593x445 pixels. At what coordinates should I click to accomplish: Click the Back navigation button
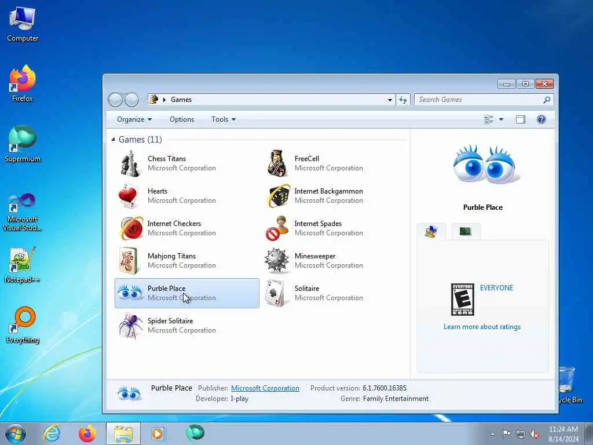[116, 100]
